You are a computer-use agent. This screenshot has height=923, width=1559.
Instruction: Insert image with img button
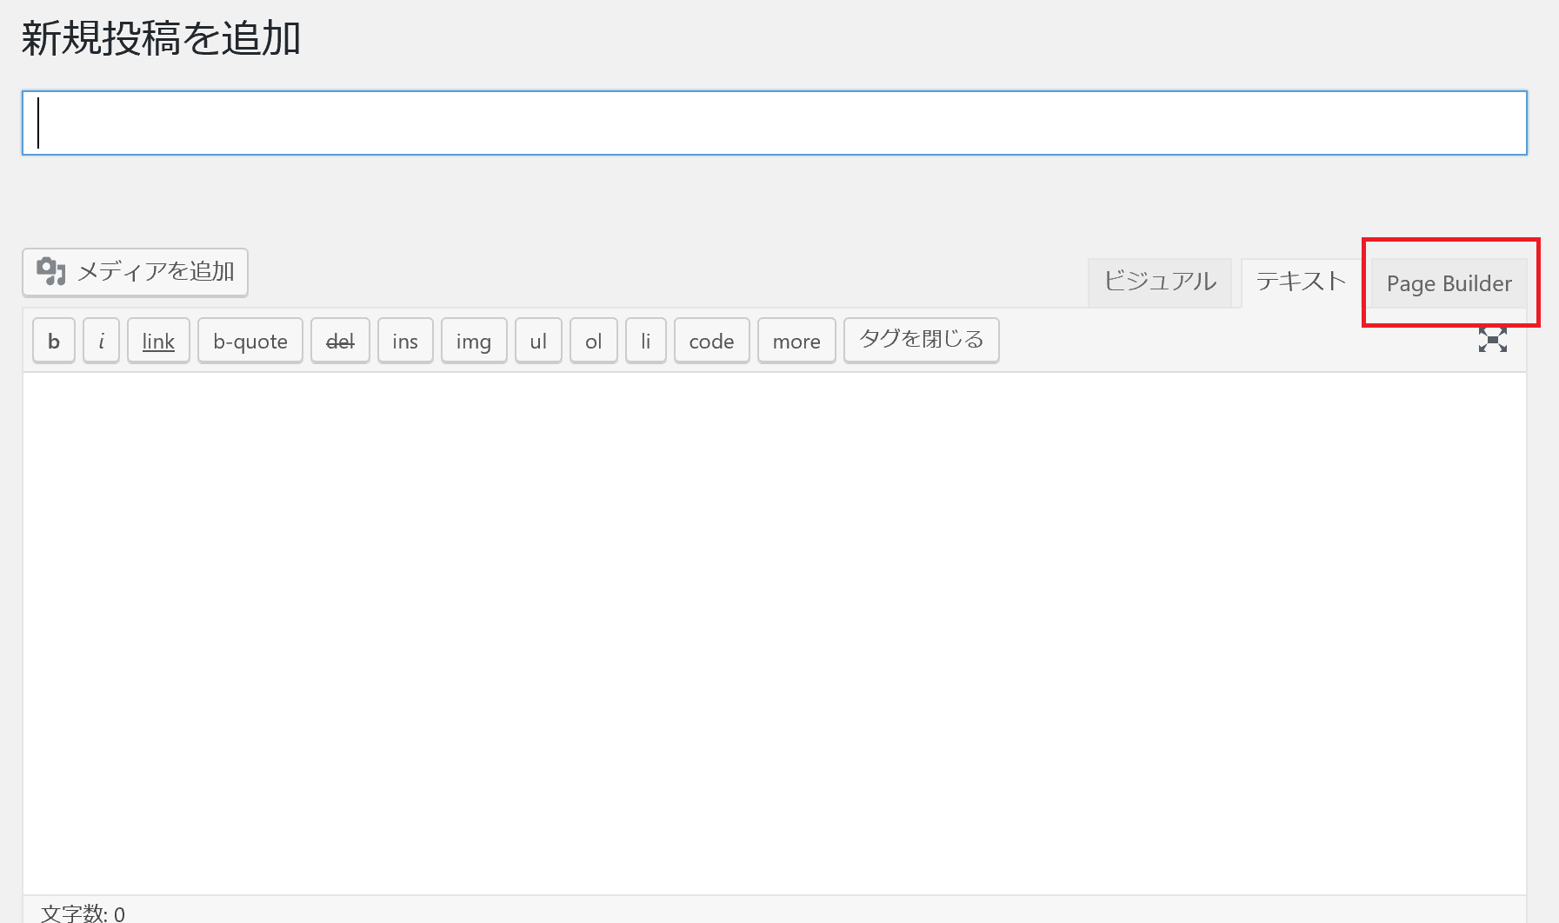[474, 341]
